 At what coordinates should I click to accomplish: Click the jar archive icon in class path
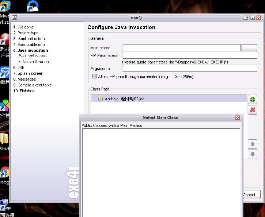point(101,98)
